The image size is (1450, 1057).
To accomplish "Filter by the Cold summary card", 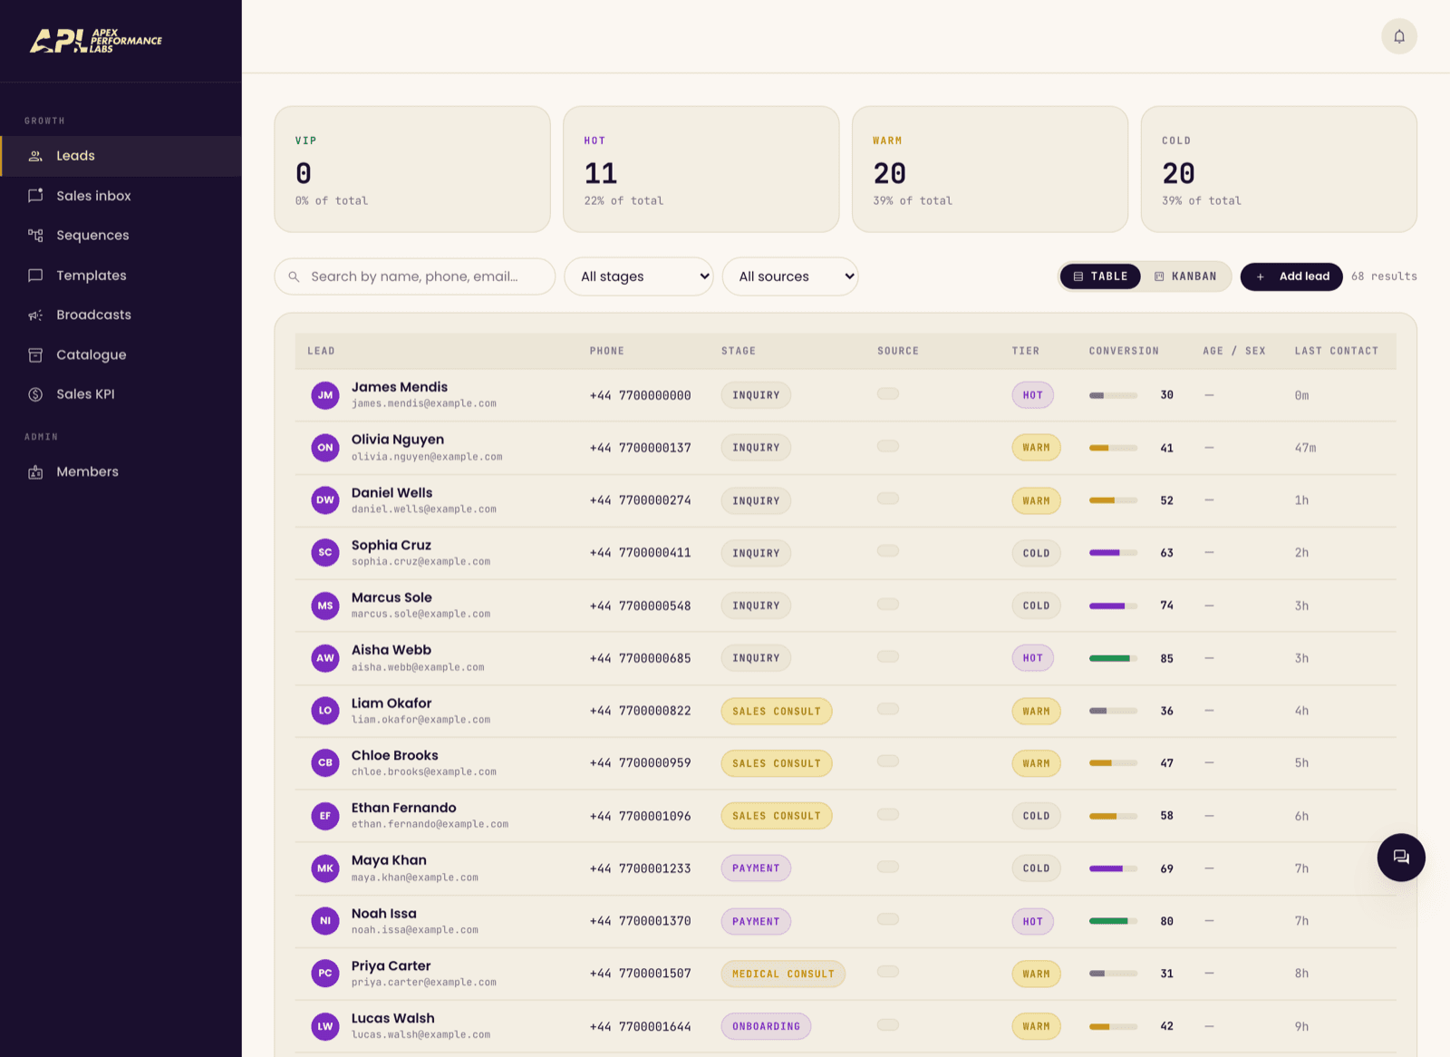I will pyautogui.click(x=1279, y=170).
